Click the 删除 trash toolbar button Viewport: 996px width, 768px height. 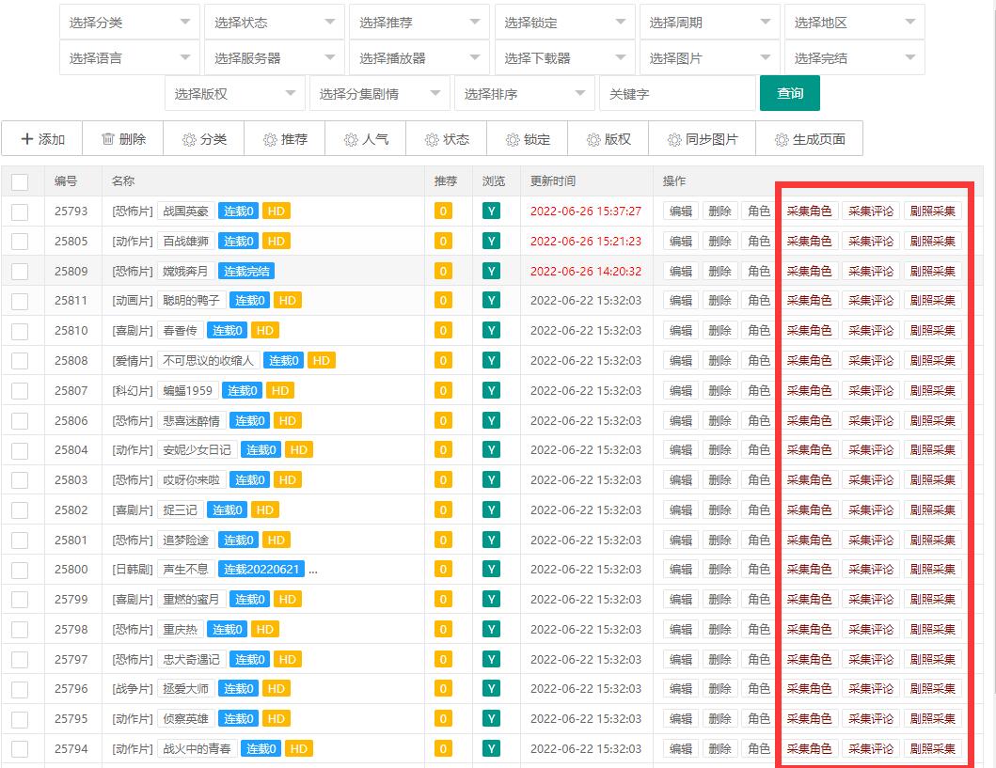click(123, 139)
